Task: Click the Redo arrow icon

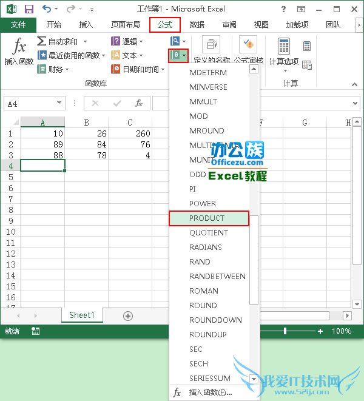Action: (x=70, y=9)
